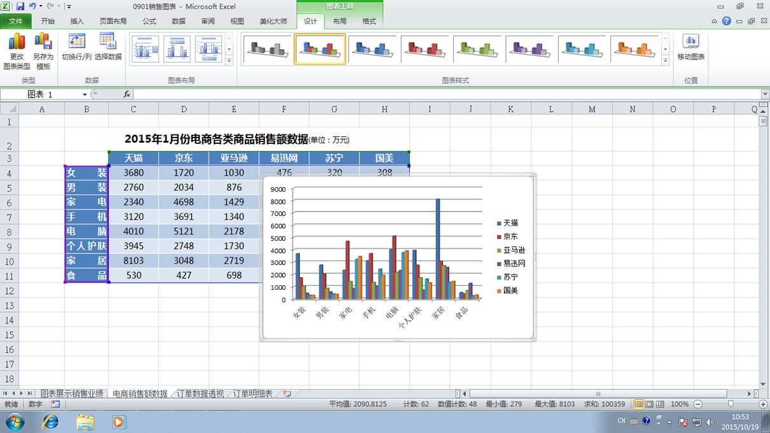Open the Formulas (公式) ribbon tab
Image resolution: width=770 pixels, height=433 pixels.
pos(150,21)
